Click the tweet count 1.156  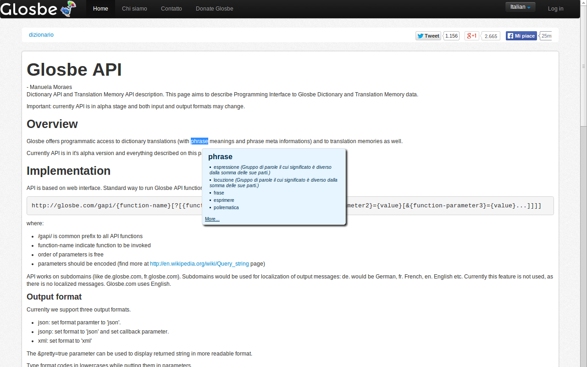pos(451,36)
